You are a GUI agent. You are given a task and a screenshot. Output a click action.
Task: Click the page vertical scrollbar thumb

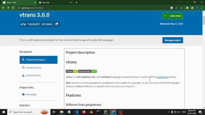tap(204, 20)
